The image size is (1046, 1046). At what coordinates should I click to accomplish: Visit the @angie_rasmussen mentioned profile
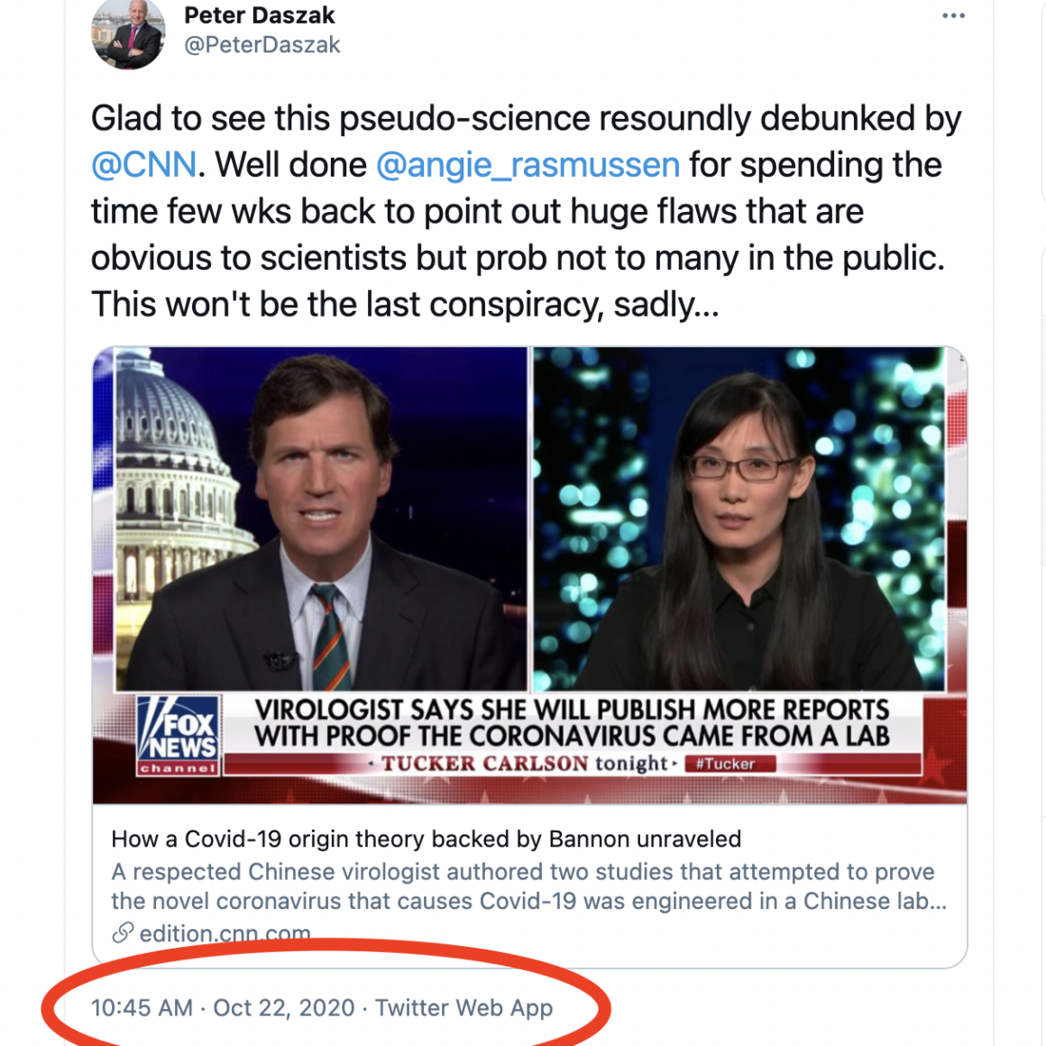(528, 165)
